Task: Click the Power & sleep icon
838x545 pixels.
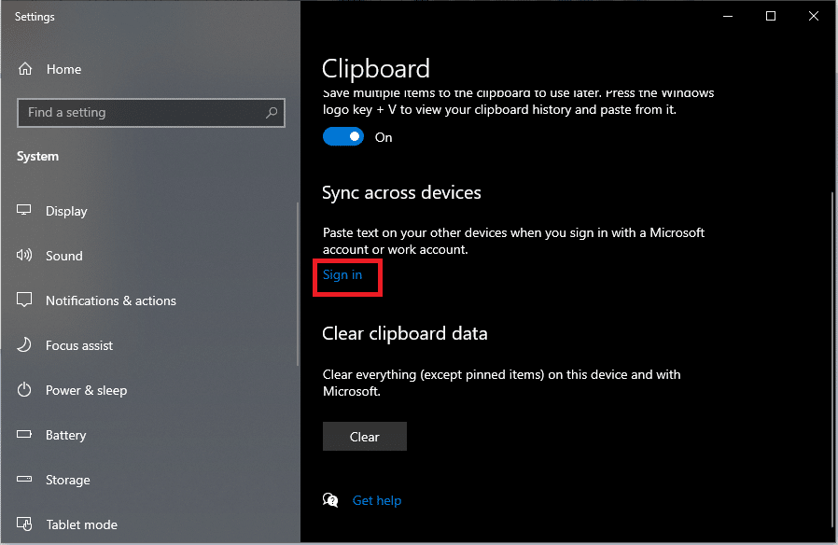Action: click(x=25, y=390)
